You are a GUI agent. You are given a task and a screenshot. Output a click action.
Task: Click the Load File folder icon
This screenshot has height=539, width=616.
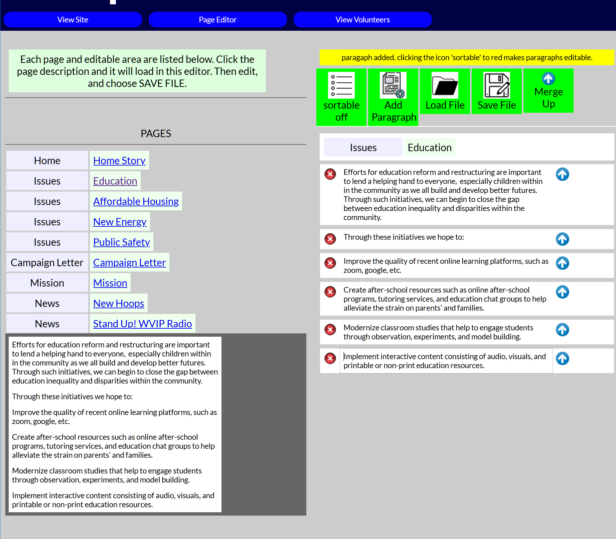(x=445, y=85)
